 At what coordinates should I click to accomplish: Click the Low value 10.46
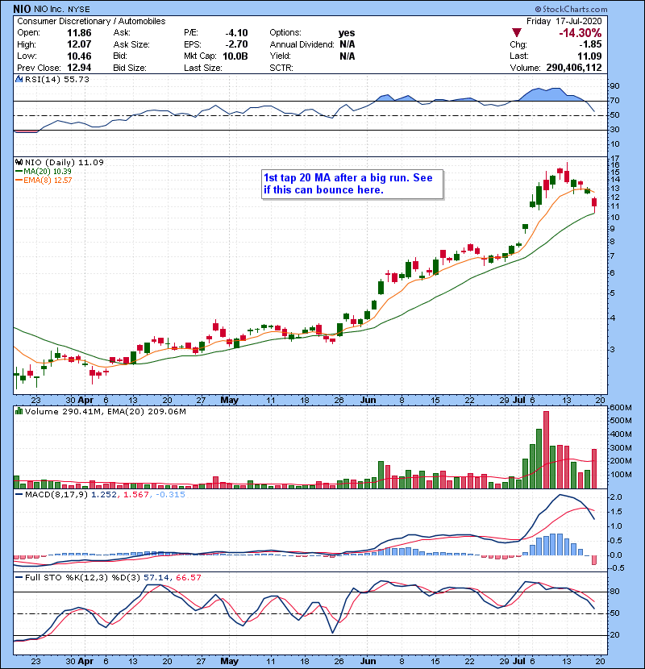(79, 56)
